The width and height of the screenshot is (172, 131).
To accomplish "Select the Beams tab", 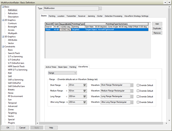I will click(x=44, y=16).
